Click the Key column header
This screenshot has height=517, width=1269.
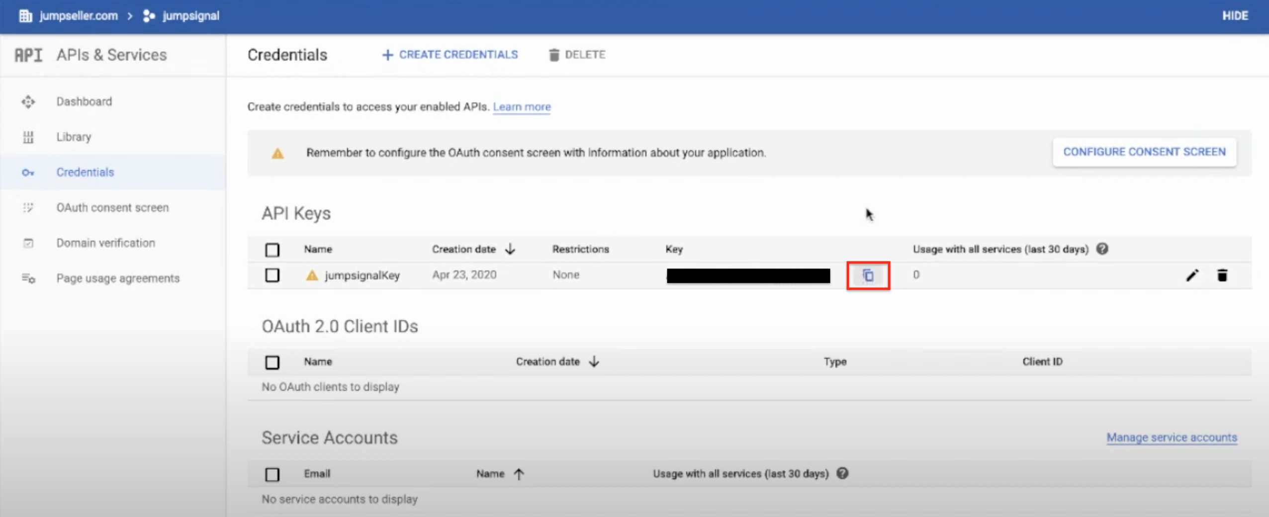pyautogui.click(x=674, y=249)
